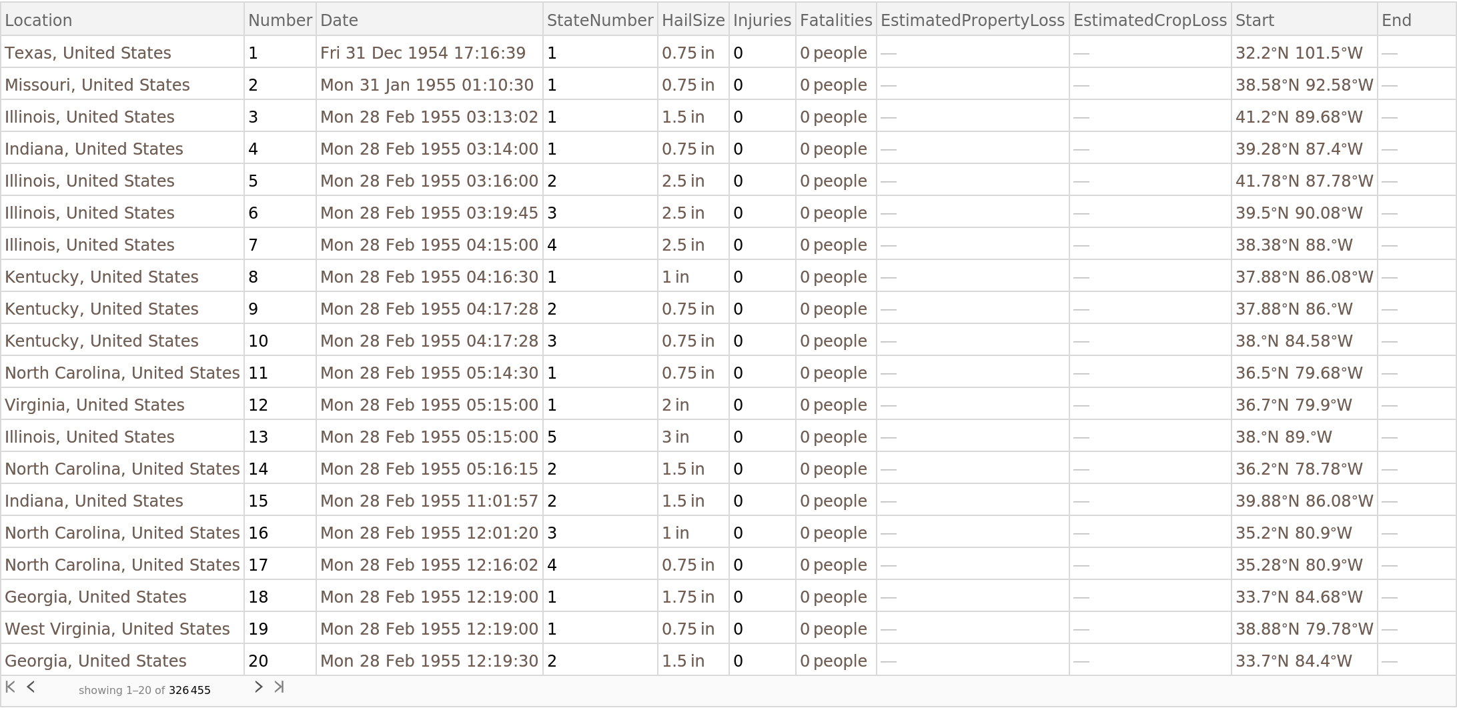Click the Start column header
The width and height of the screenshot is (1457, 728).
tap(1254, 20)
